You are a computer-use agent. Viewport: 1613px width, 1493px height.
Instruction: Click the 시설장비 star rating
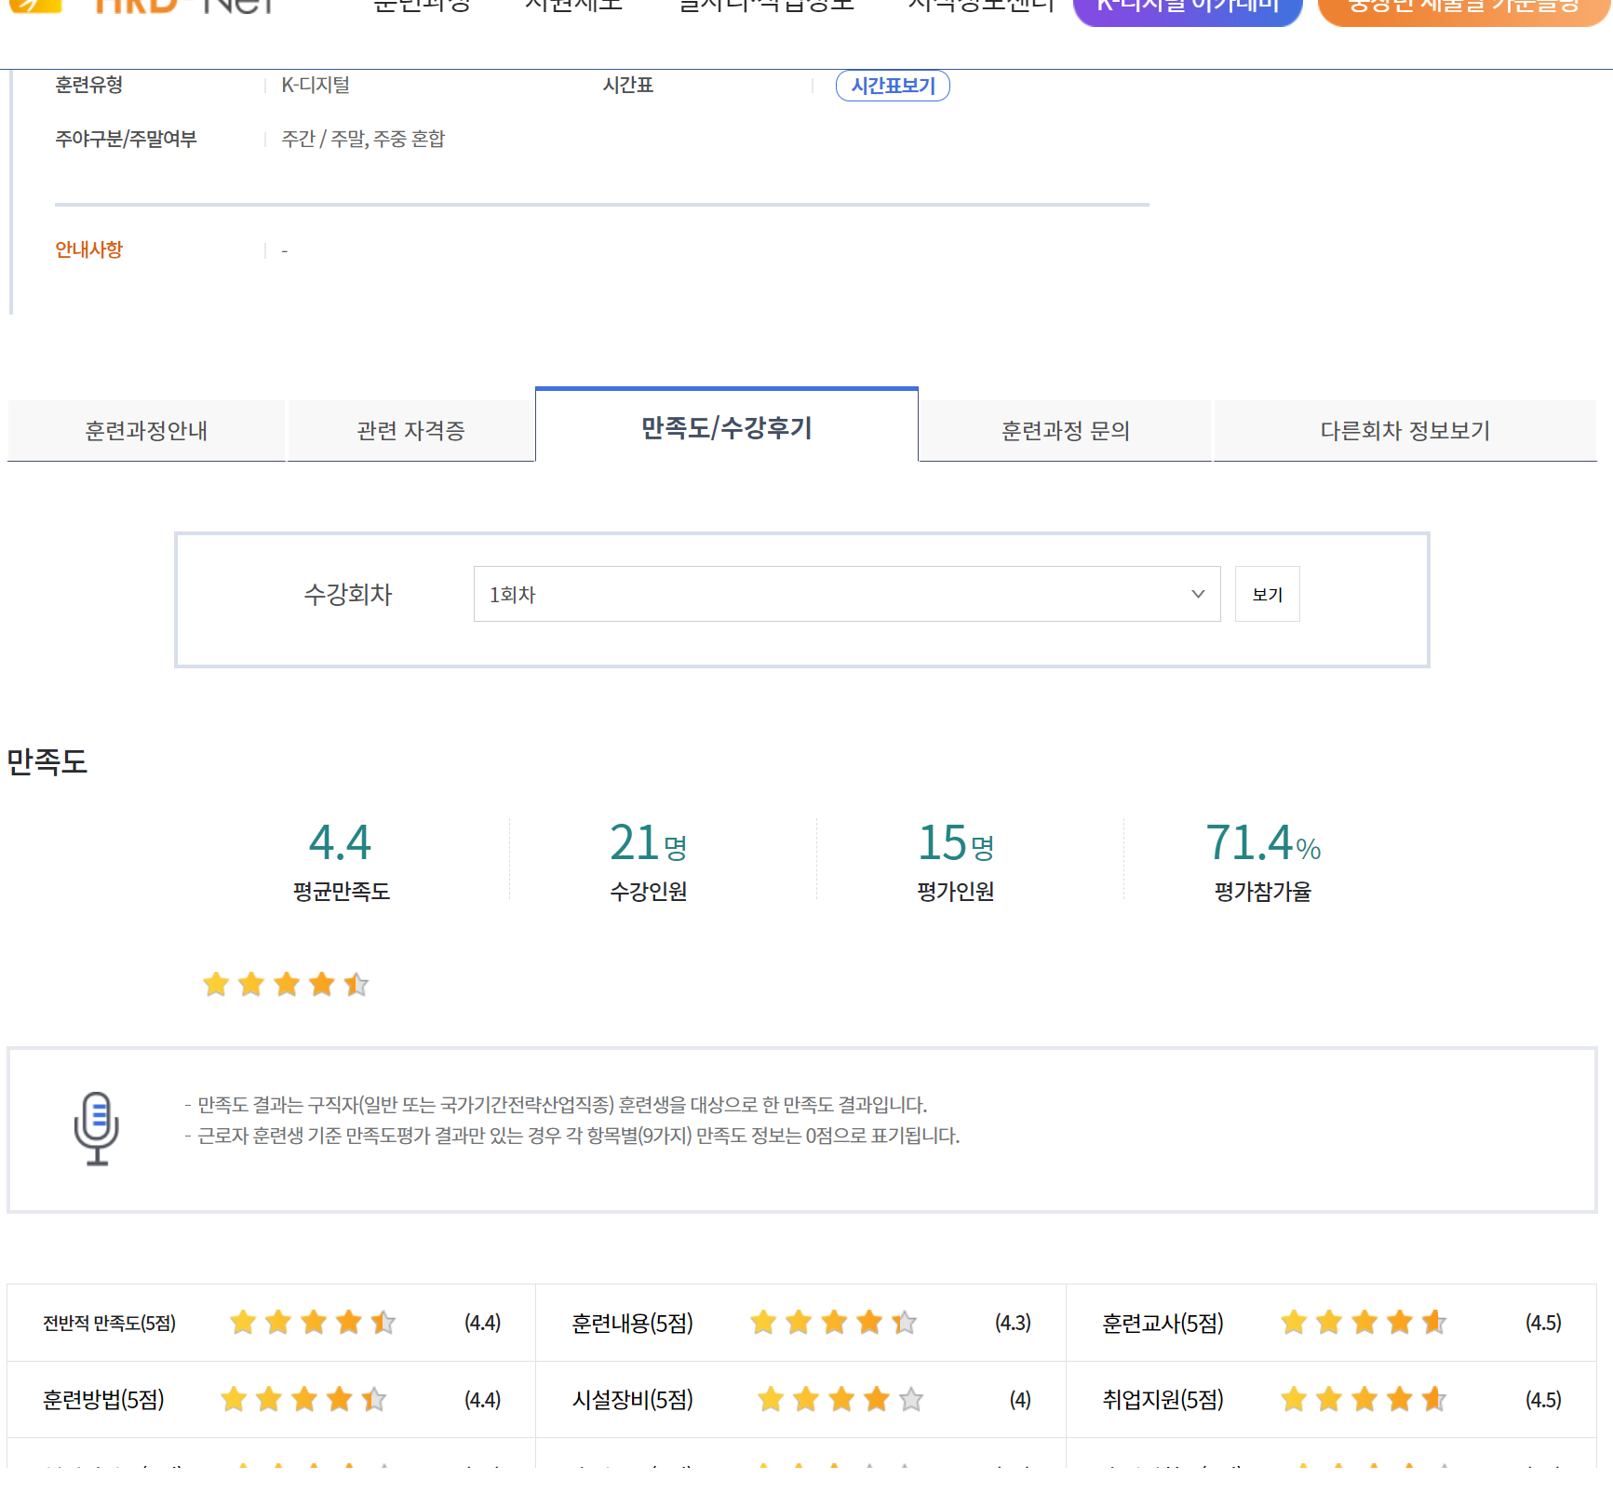pyautogui.click(x=840, y=1399)
